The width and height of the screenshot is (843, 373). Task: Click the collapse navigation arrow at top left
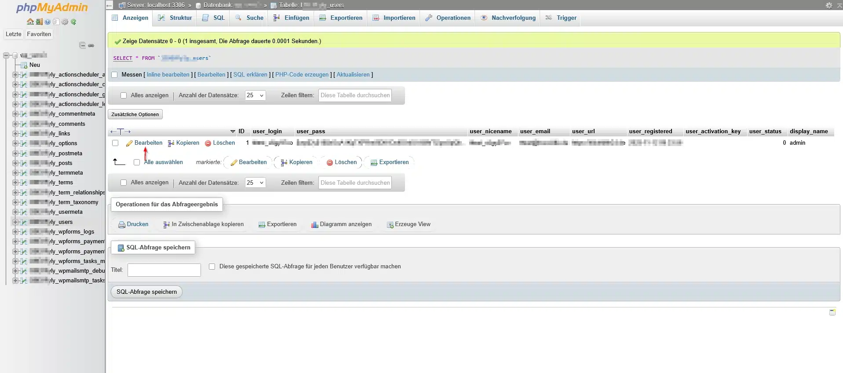pyautogui.click(x=109, y=5)
